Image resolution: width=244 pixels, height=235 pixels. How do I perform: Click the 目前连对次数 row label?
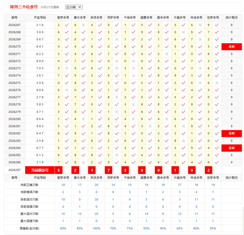click(29, 199)
